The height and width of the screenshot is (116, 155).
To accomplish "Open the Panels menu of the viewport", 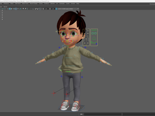I will pyautogui.click(x=5, y=7).
